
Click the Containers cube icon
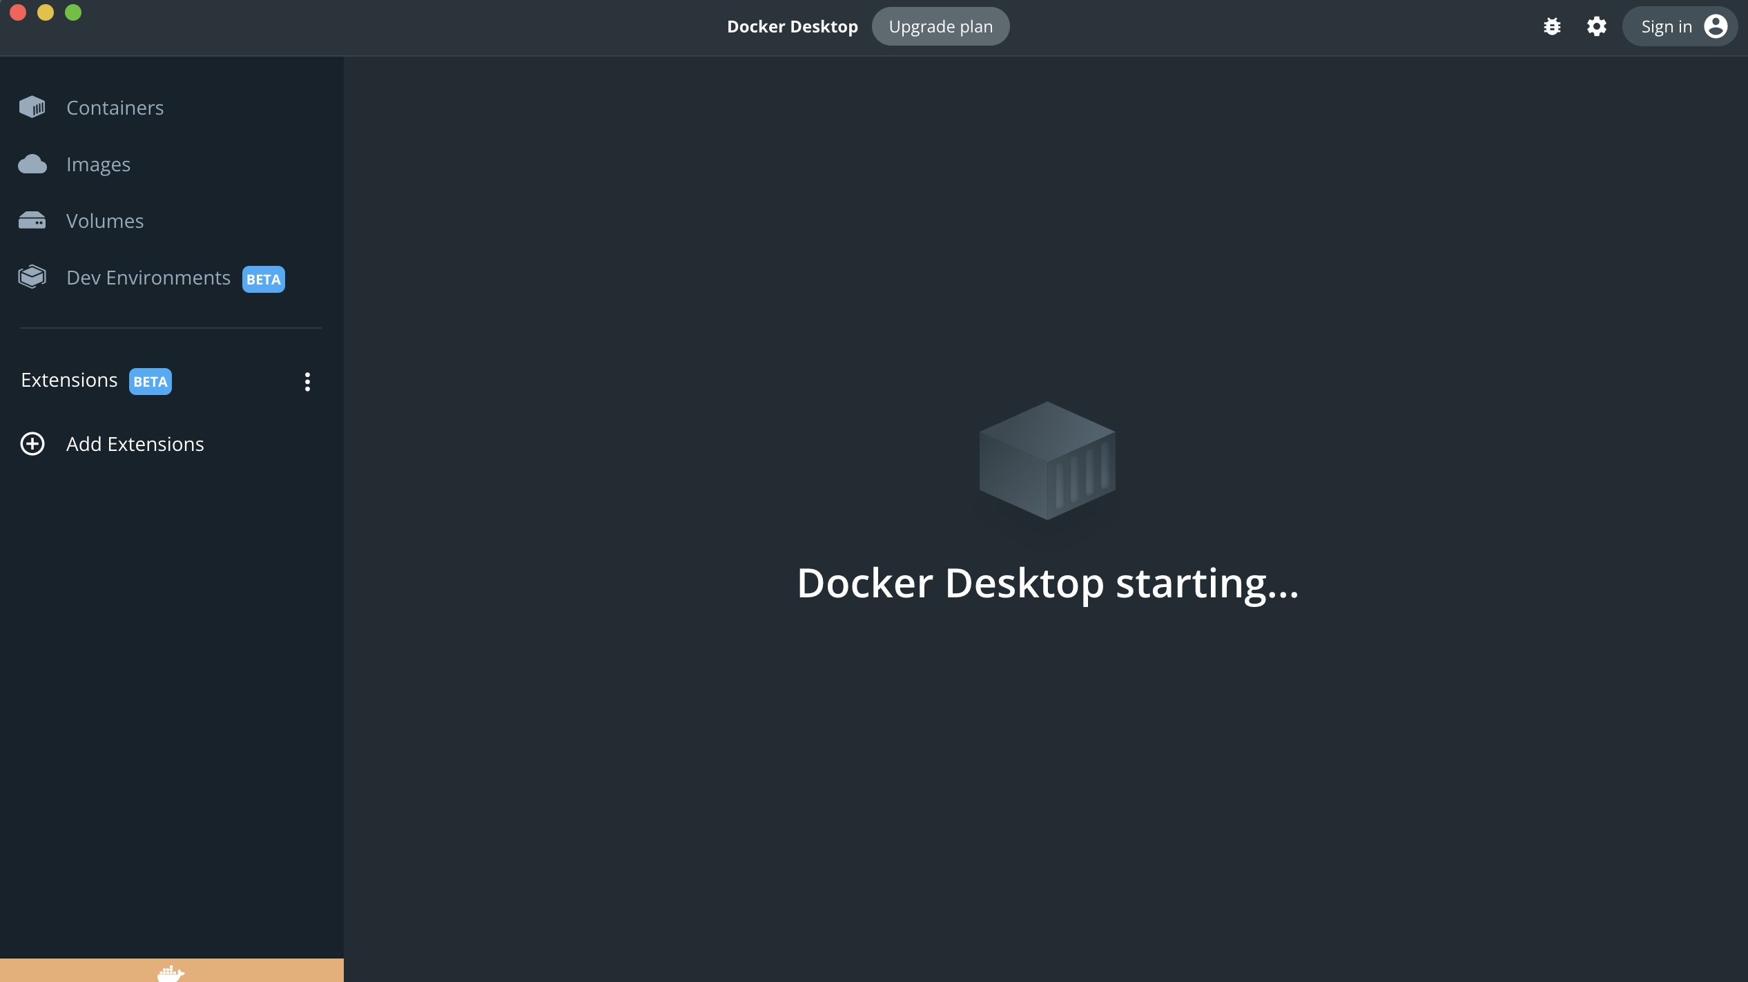[32, 107]
